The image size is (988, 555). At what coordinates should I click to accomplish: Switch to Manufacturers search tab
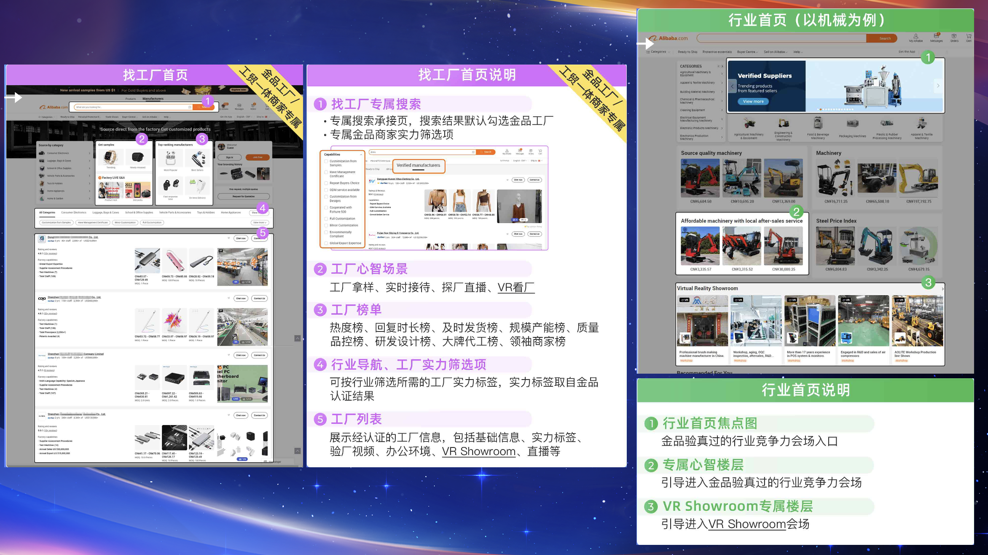(x=153, y=99)
